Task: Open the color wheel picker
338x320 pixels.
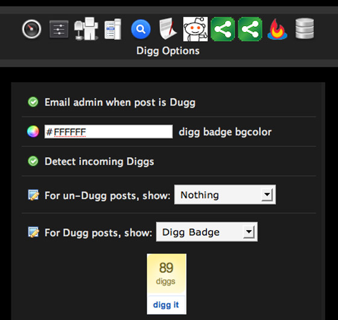Action: tap(33, 132)
